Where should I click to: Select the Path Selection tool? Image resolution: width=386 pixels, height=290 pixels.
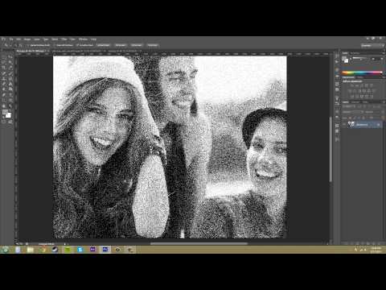[x=4, y=100]
